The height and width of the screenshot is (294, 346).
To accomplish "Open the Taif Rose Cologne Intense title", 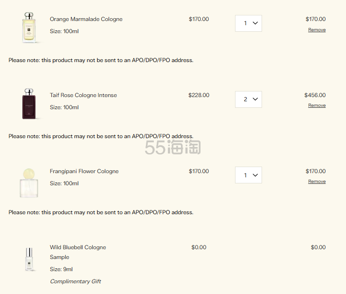I will (83, 95).
